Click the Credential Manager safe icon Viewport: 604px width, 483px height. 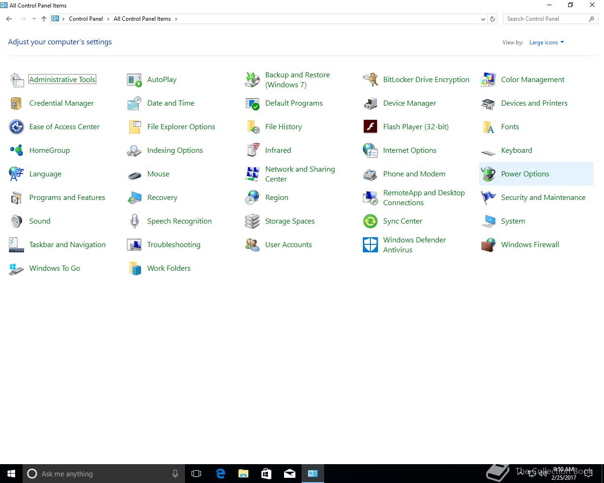coord(17,103)
